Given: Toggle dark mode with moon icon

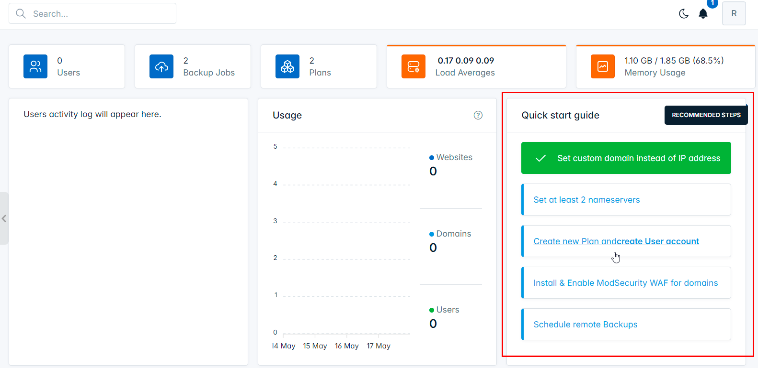Looking at the screenshot, I should pyautogui.click(x=684, y=14).
